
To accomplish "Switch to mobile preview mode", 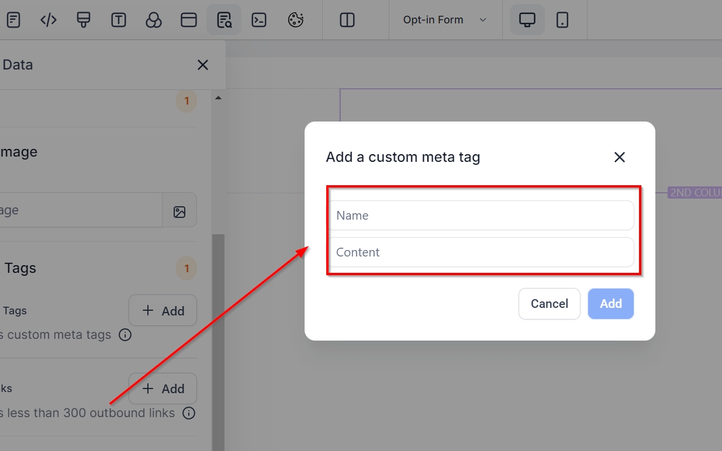I will pos(562,20).
